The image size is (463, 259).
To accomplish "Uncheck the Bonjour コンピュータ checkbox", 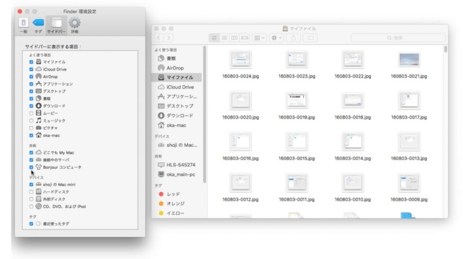I will point(31,167).
